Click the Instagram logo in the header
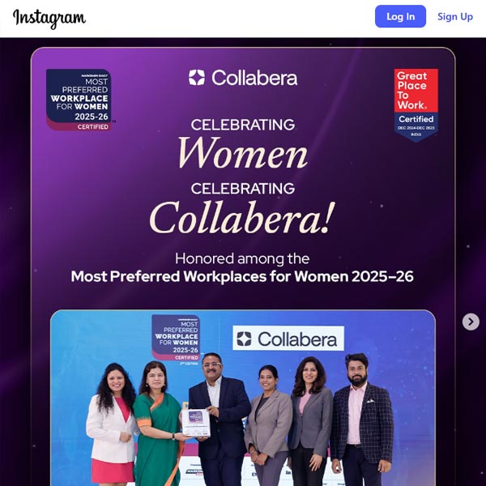Viewport: 486px width, 486px height. pos(49,19)
